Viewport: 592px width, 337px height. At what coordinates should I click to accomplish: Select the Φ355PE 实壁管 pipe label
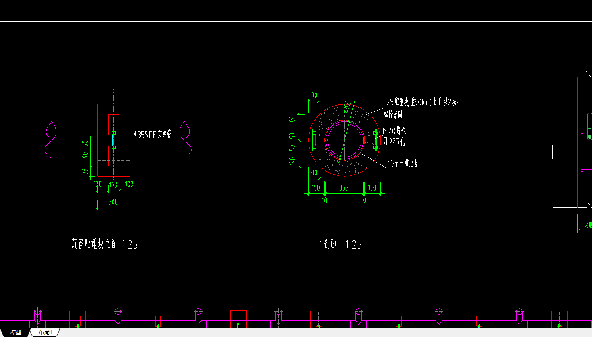[152, 135]
